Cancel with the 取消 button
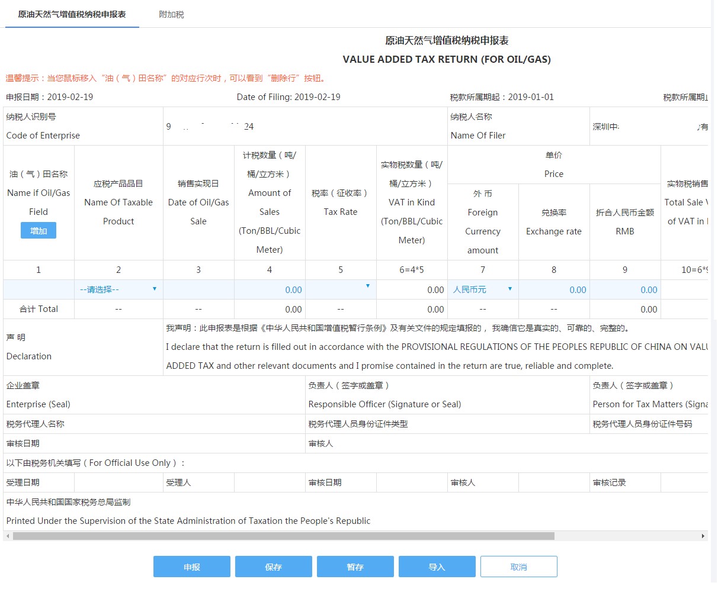This screenshot has width=718, height=605. coord(518,567)
